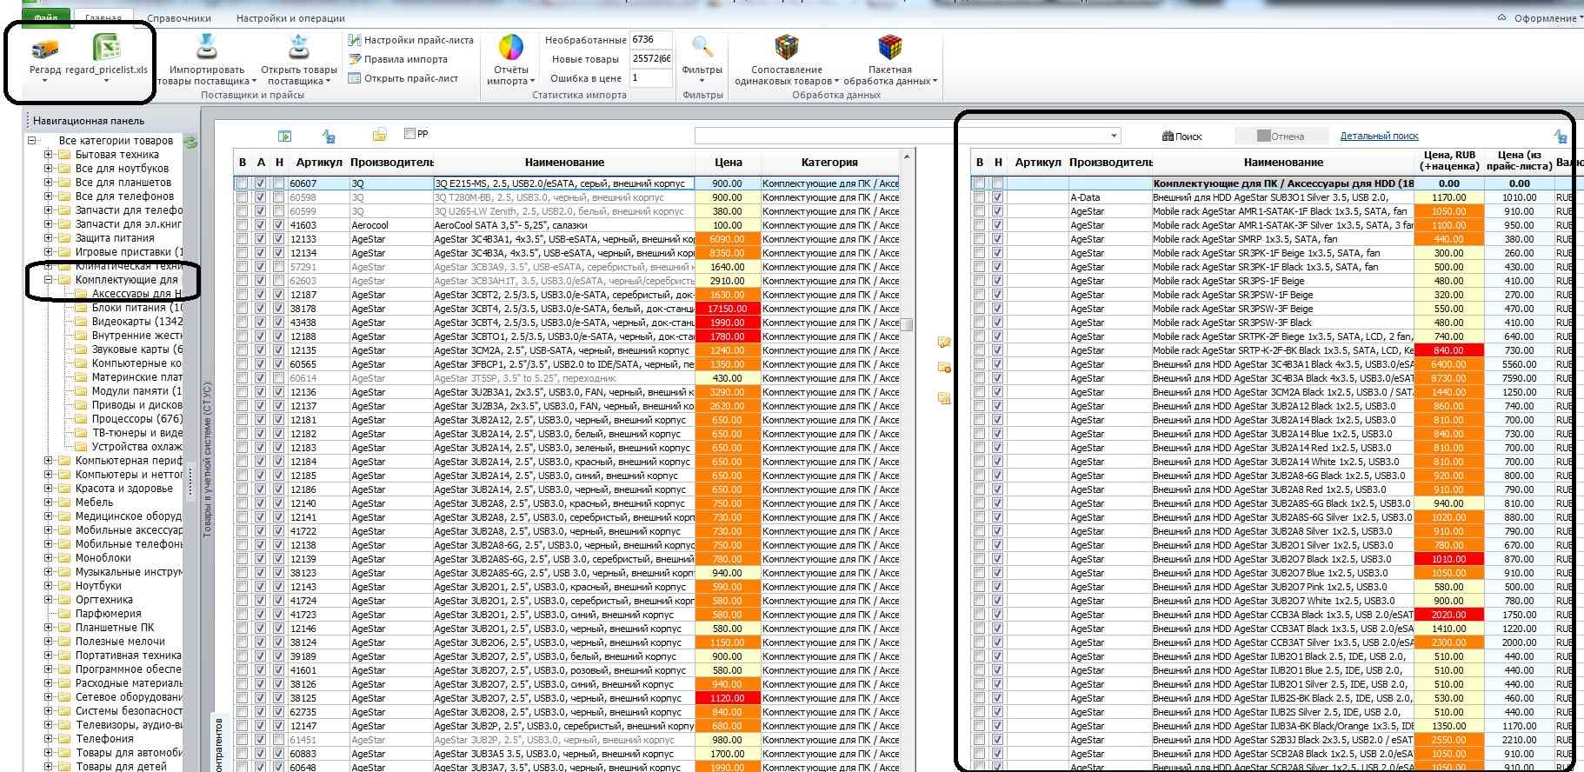Refresh the category tree with green arrows icon

tap(190, 141)
